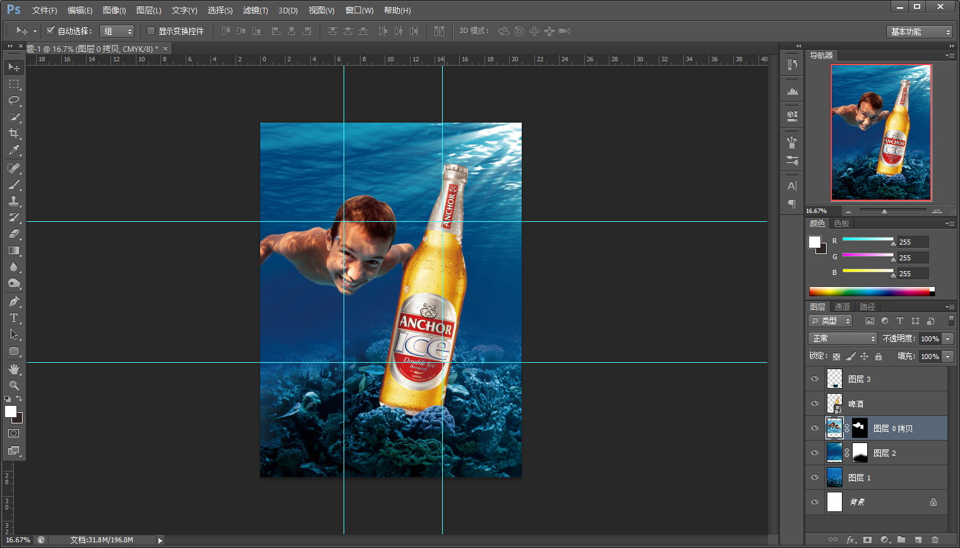Expand the status bar info arrow
The width and height of the screenshot is (960, 548).
160,540
